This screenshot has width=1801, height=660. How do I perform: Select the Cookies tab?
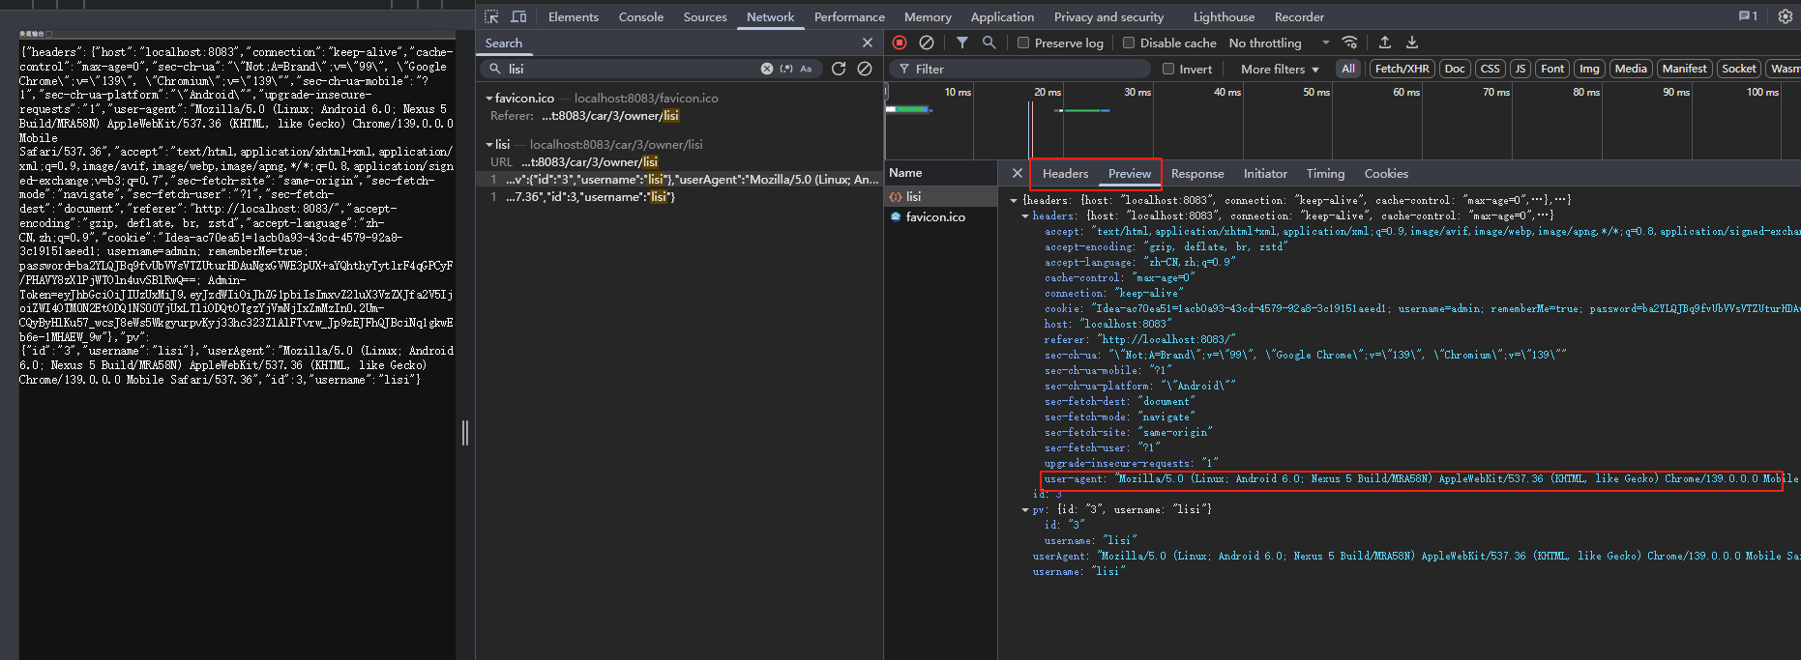coord(1386,174)
